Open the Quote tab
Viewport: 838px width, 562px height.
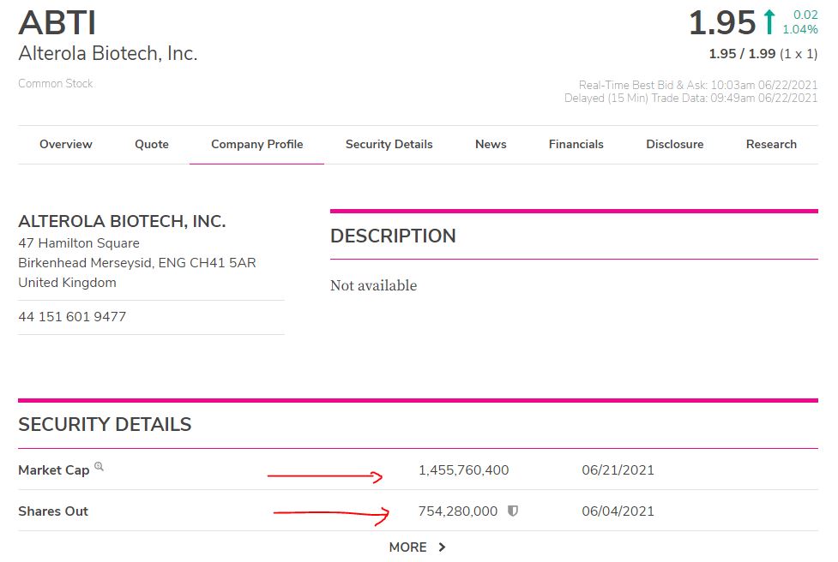[x=152, y=145]
